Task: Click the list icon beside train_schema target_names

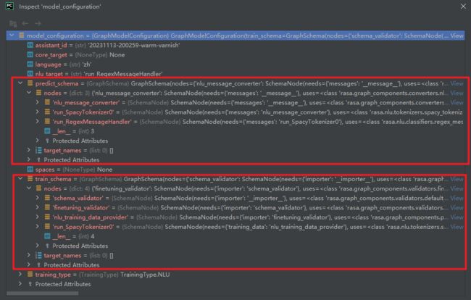Action: tap(38, 256)
